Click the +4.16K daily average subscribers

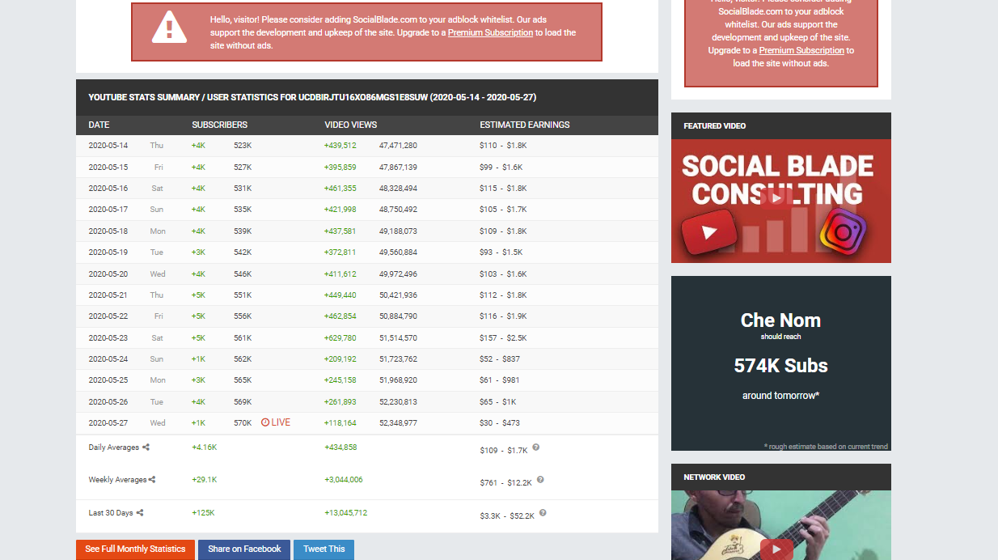205,448
